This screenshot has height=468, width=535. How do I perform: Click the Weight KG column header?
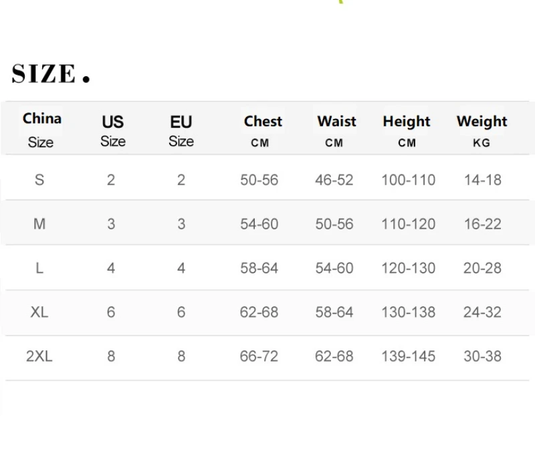pos(481,130)
